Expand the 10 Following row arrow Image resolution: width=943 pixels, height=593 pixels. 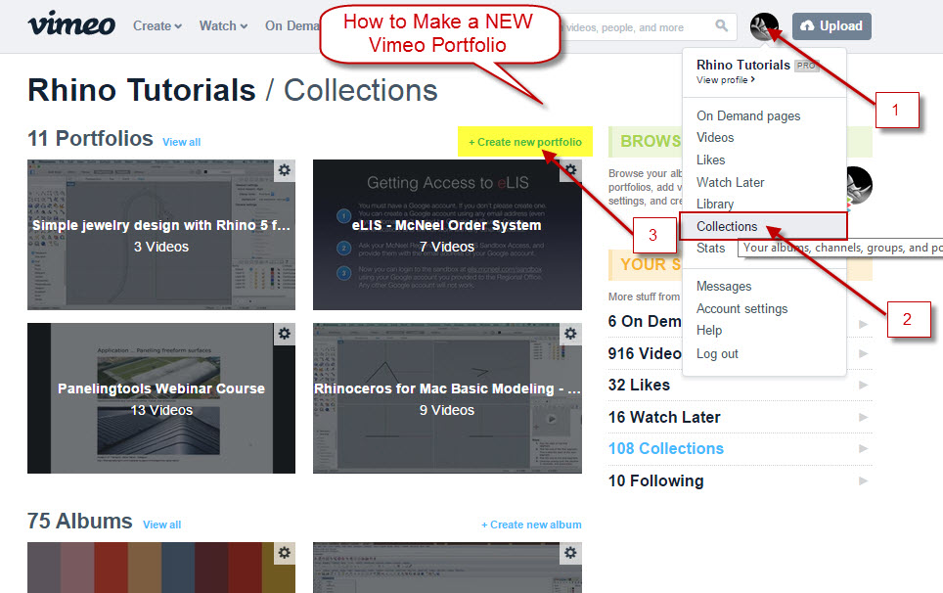(863, 481)
